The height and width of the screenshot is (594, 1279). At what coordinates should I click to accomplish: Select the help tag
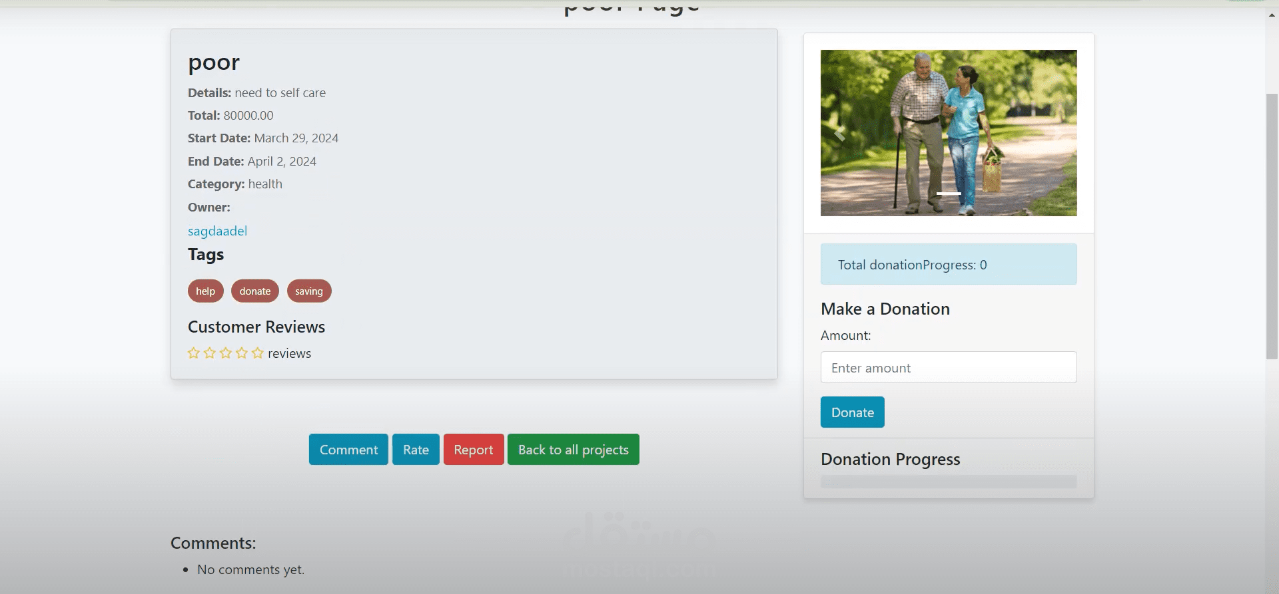coord(206,291)
